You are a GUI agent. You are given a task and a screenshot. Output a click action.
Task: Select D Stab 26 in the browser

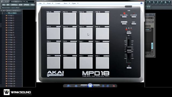[11, 76]
